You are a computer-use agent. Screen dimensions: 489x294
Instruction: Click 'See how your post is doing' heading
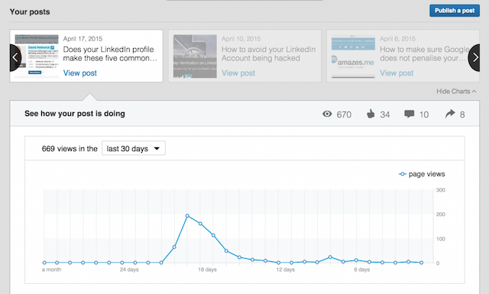(75, 114)
